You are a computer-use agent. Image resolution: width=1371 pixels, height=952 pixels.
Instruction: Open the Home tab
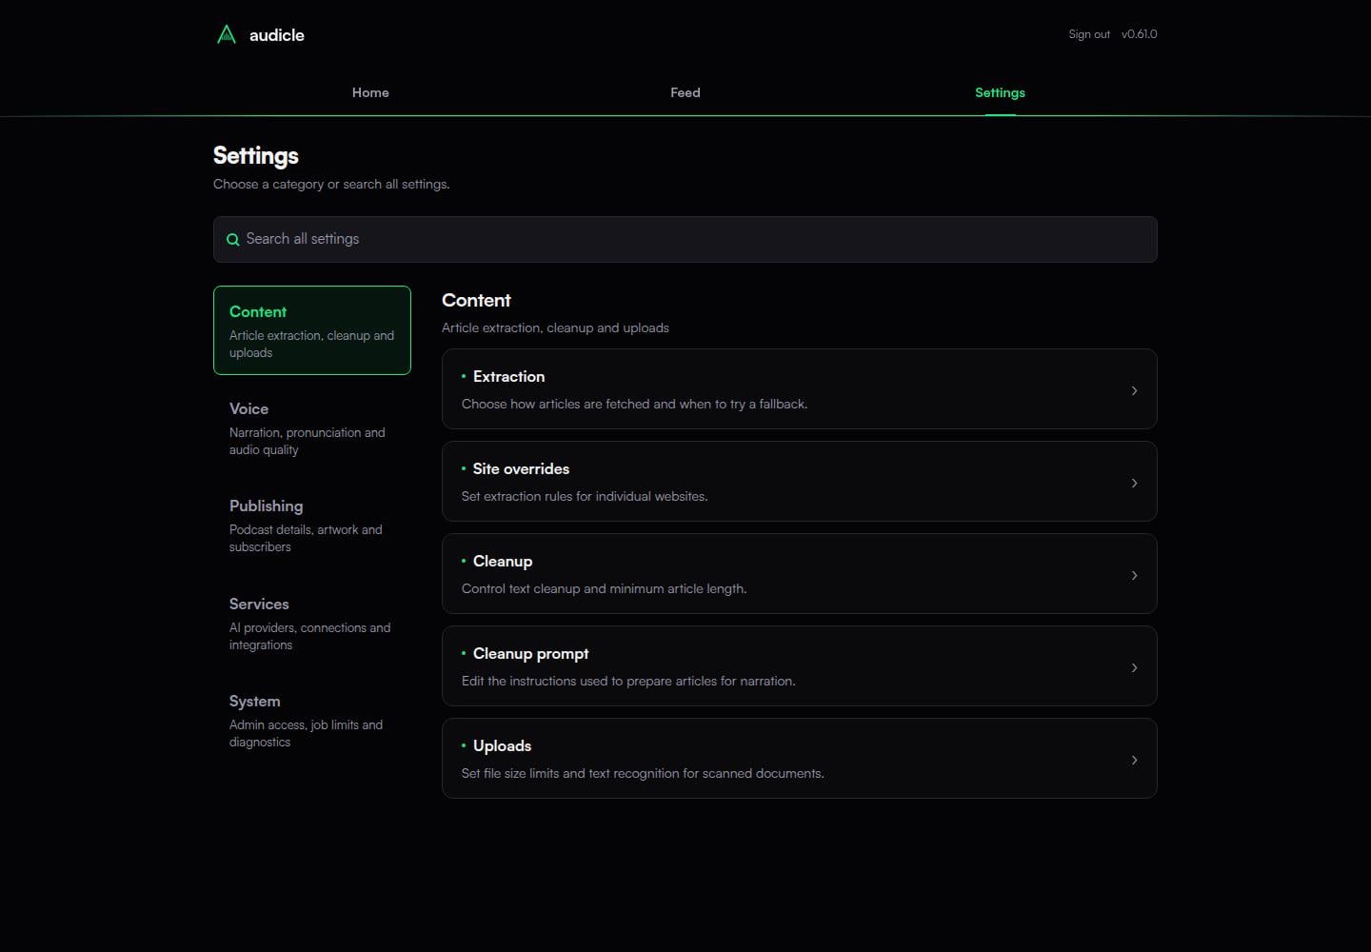[x=370, y=92]
